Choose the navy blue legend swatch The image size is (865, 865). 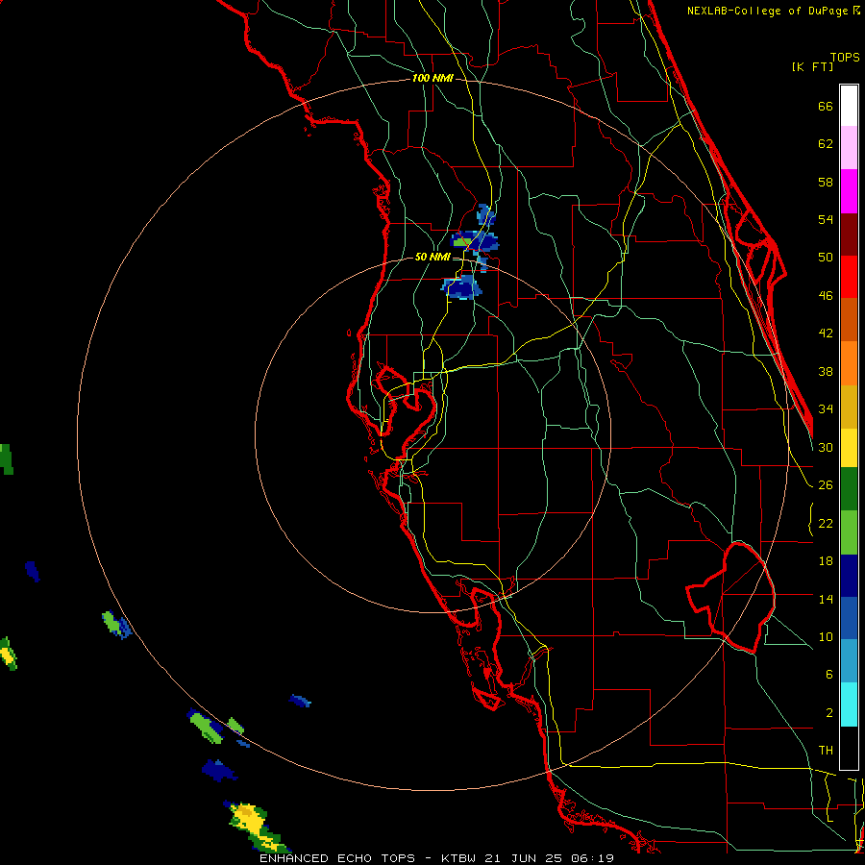tap(849, 576)
